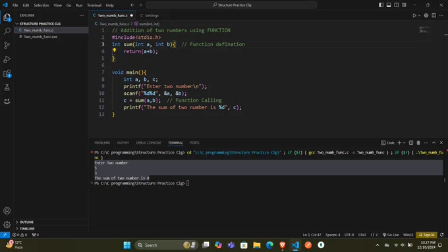Click the command center search box
Viewport: 448px width, 252px height.
pyautogui.click(x=231, y=5)
